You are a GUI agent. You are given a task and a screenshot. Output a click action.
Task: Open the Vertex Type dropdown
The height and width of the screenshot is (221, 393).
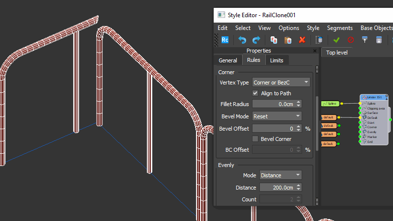[281, 83]
